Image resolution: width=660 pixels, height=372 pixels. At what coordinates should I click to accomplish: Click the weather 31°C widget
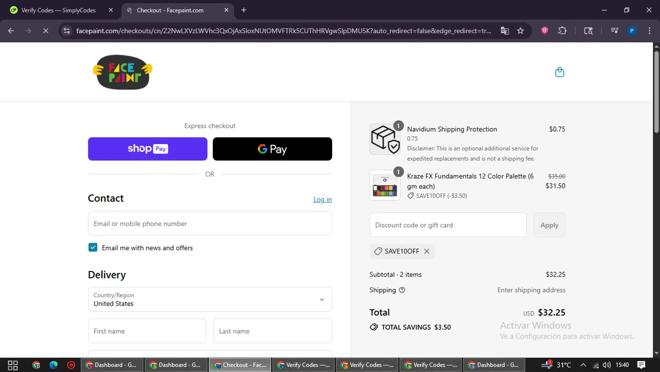point(556,365)
